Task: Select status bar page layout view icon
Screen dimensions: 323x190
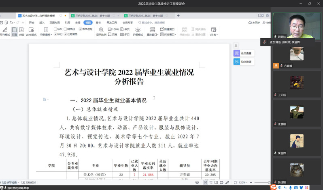Action: coord(205,182)
